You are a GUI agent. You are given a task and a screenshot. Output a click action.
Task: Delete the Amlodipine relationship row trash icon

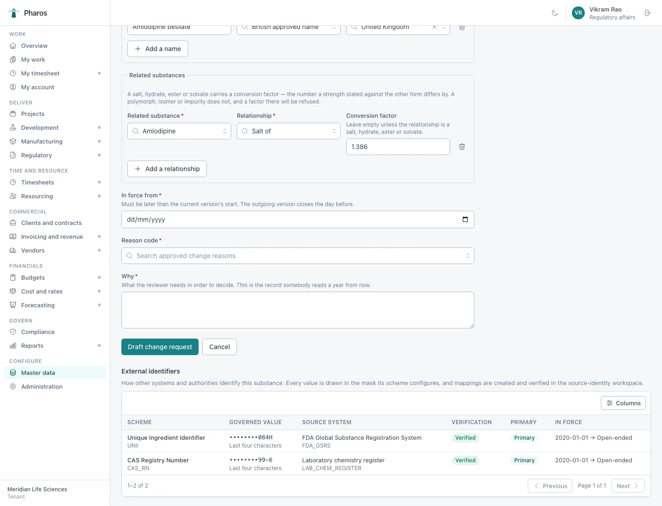point(462,147)
